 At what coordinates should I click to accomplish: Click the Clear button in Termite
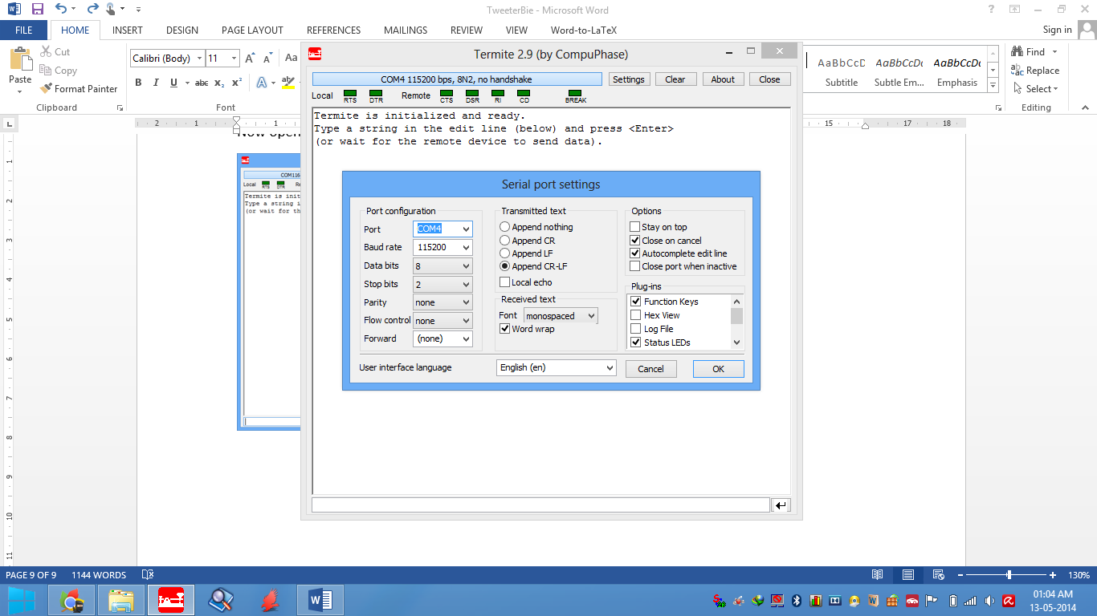[675, 79]
